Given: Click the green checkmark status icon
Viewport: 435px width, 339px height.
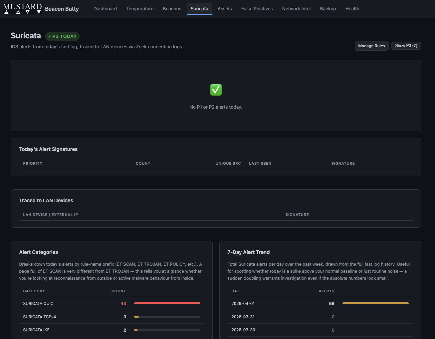Looking at the screenshot, I should (216, 89).
